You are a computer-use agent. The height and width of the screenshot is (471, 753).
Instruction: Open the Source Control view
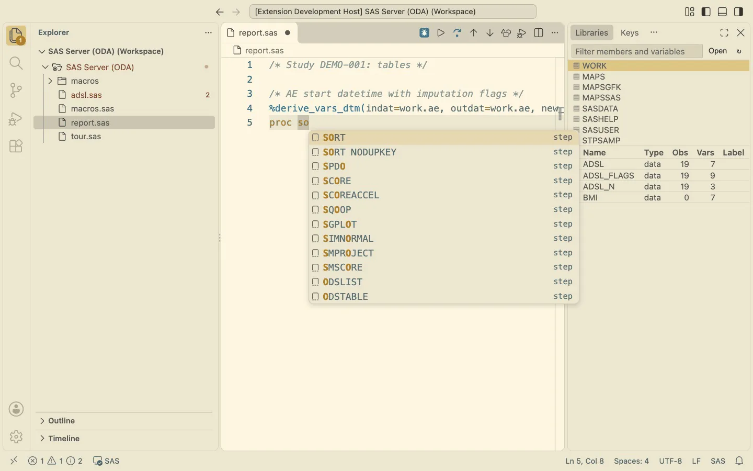(x=16, y=91)
